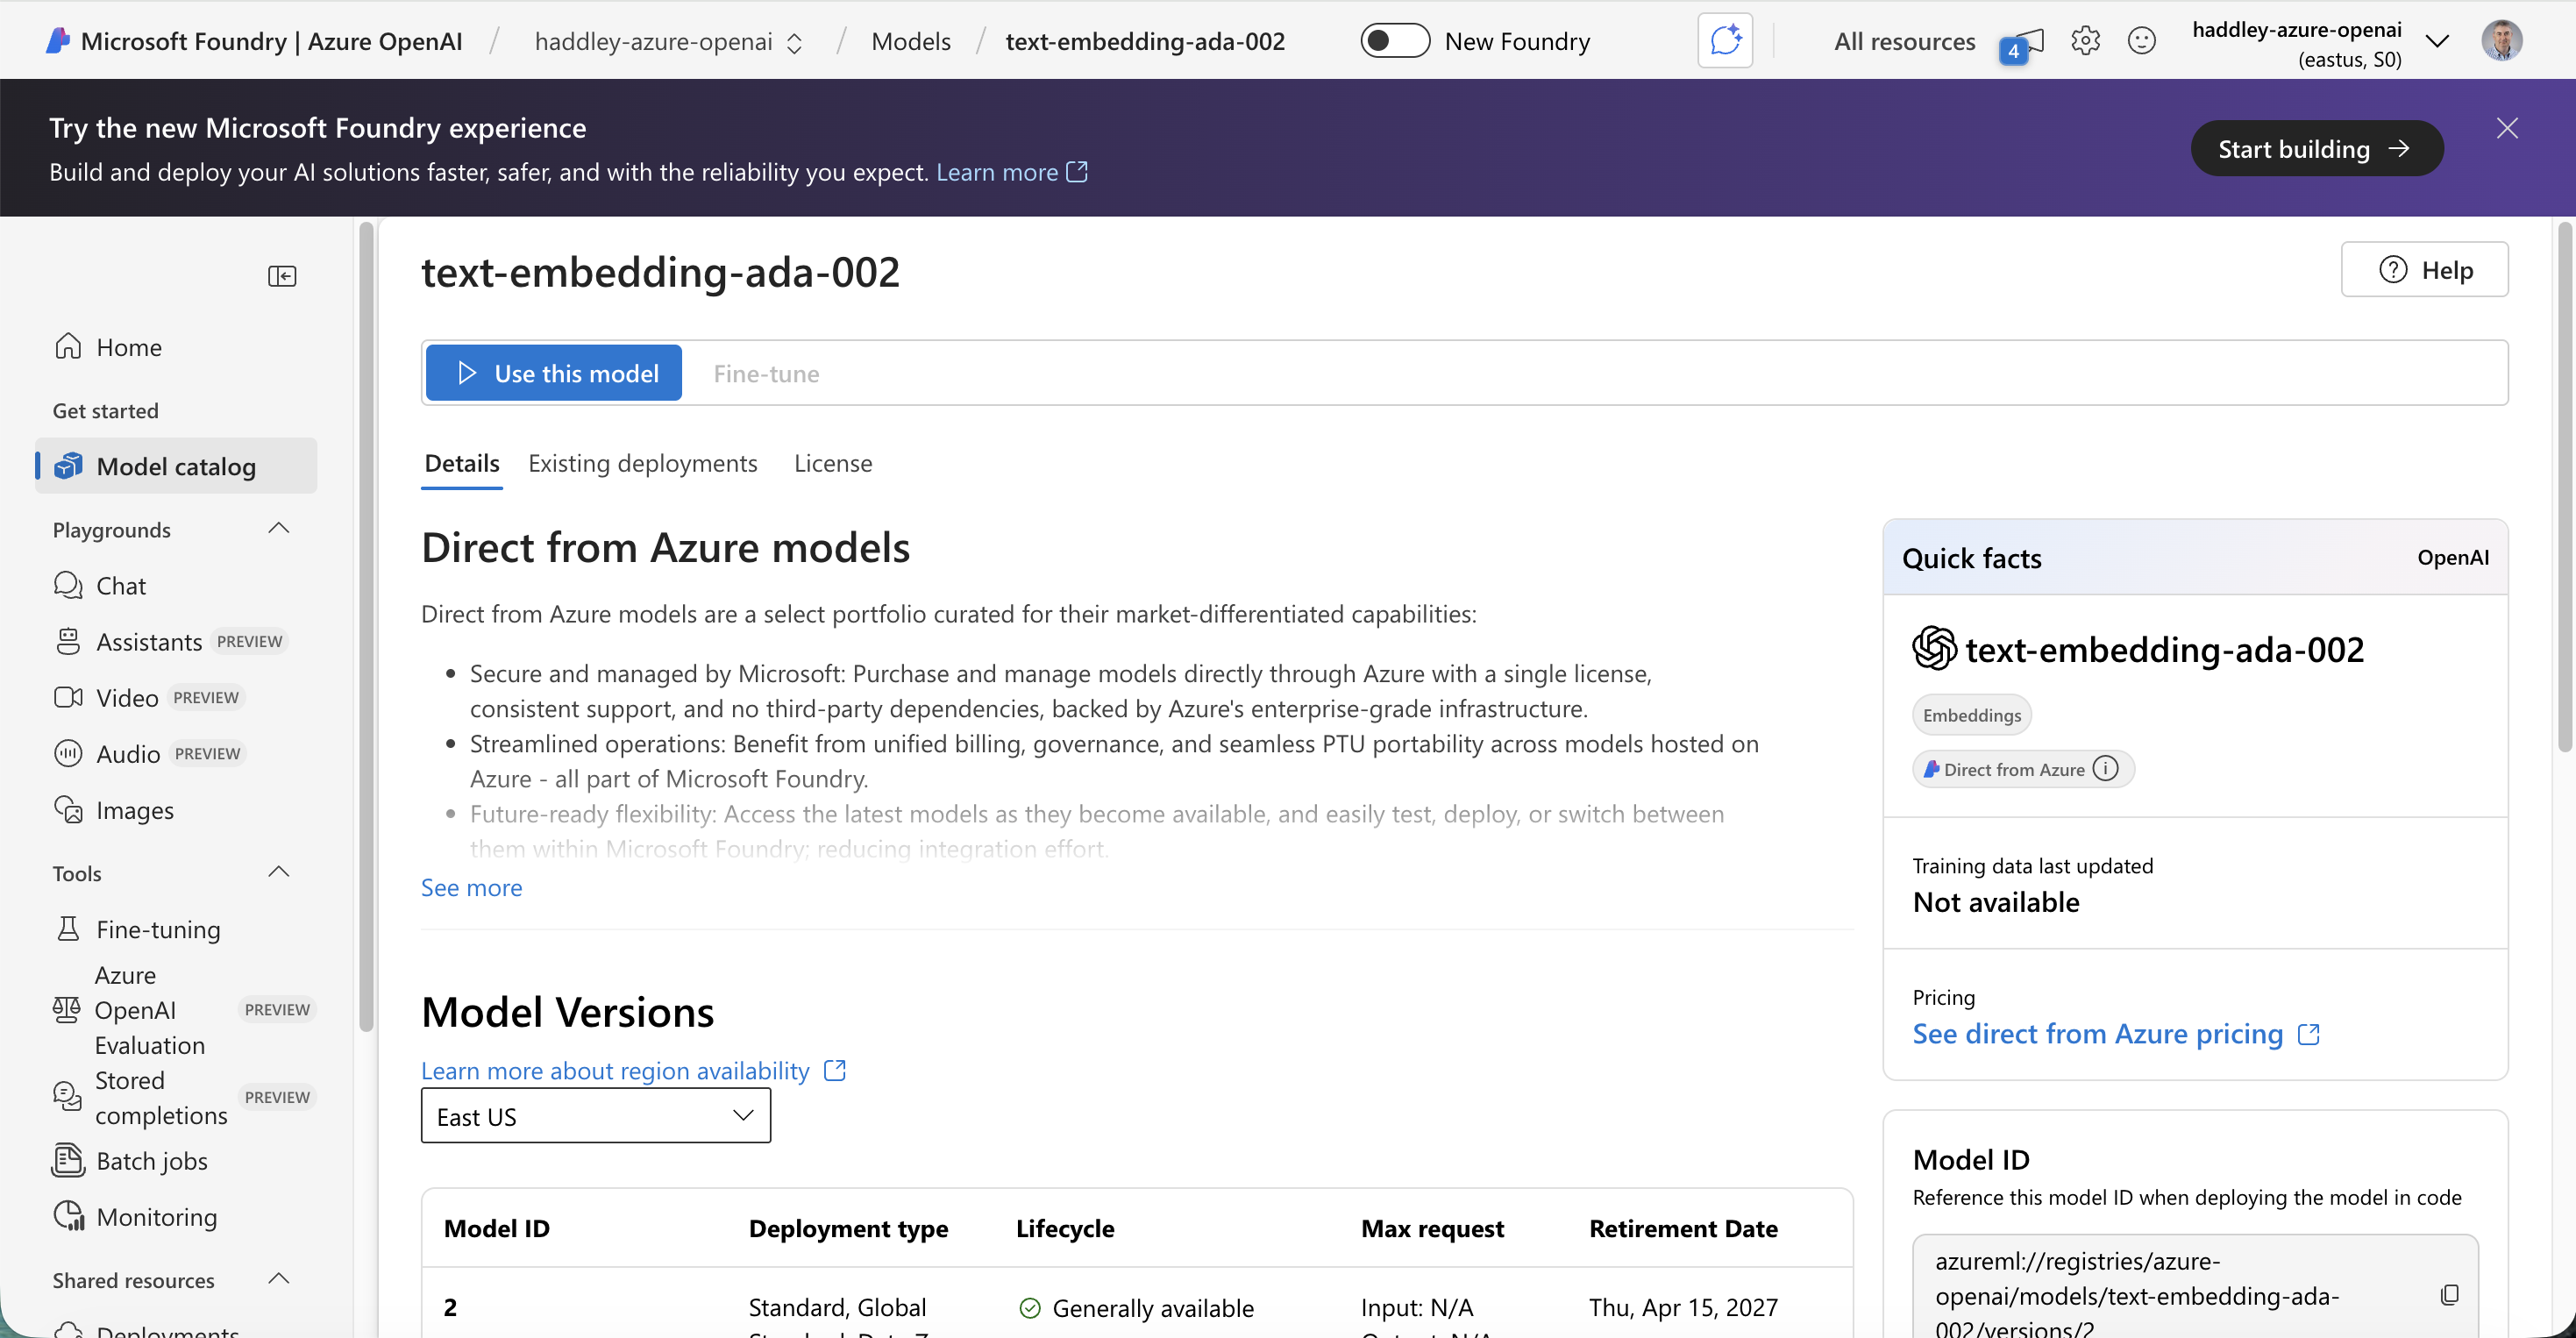The height and width of the screenshot is (1338, 2576).
Task: Open the Images playground
Action: [x=135, y=810]
